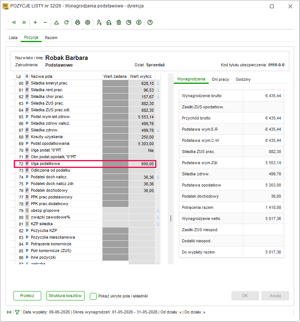Click the Przelicz button
Image resolution: width=300 pixels, height=322 pixels.
[27, 296]
